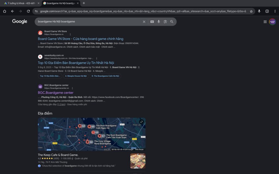Open more options for sevenlucky.com.vn result

(x=96, y=58)
